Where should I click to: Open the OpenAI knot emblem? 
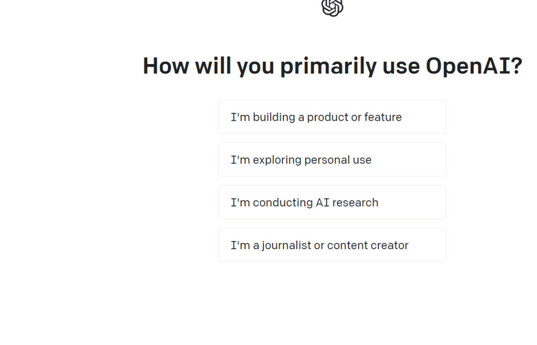pos(332,7)
